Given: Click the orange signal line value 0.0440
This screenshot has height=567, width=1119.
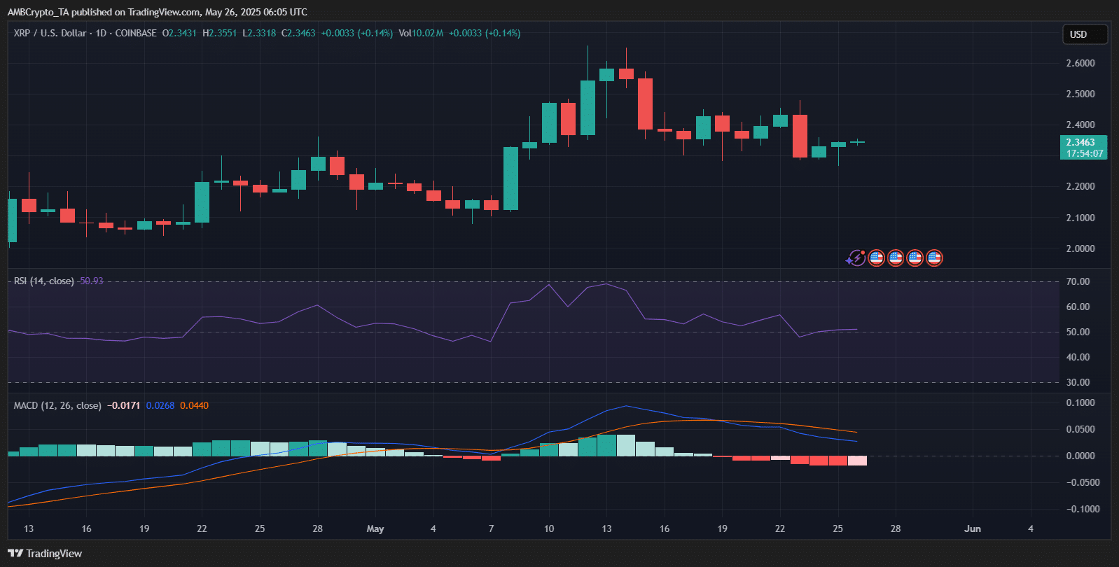Looking at the screenshot, I should [194, 405].
